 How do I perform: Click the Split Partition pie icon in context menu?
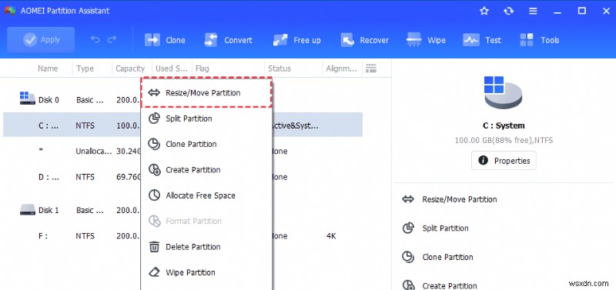coord(154,118)
